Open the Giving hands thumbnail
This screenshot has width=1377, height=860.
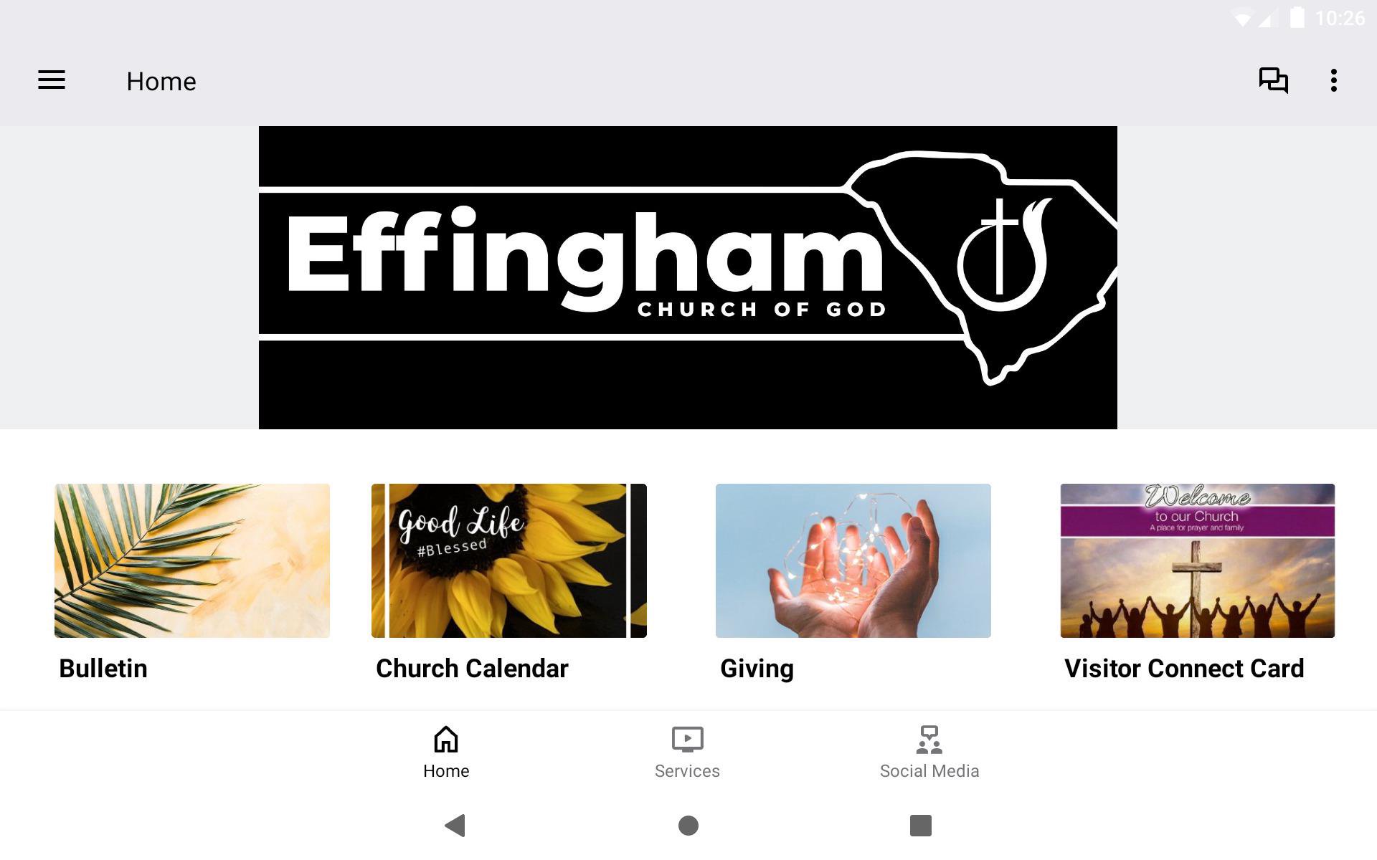point(853,560)
